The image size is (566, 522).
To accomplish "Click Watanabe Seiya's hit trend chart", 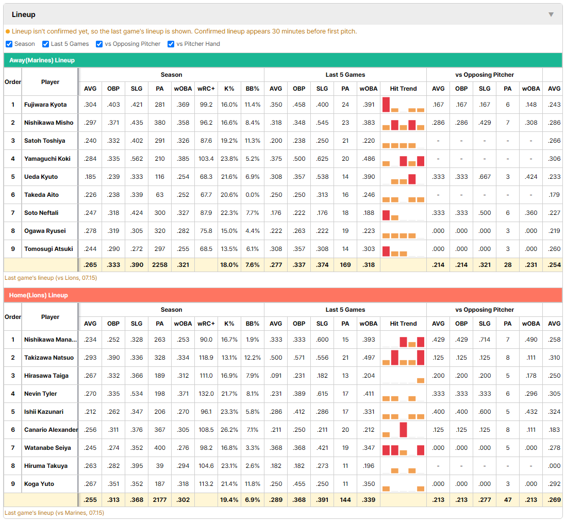I will pyautogui.click(x=403, y=448).
